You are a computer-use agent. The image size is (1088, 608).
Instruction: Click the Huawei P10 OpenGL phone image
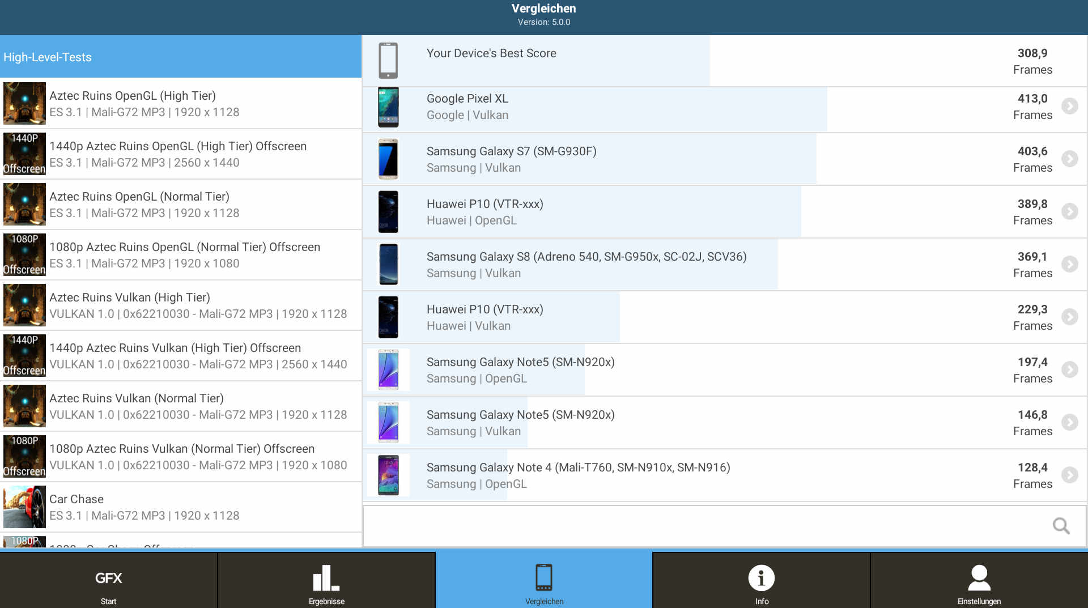coord(388,212)
